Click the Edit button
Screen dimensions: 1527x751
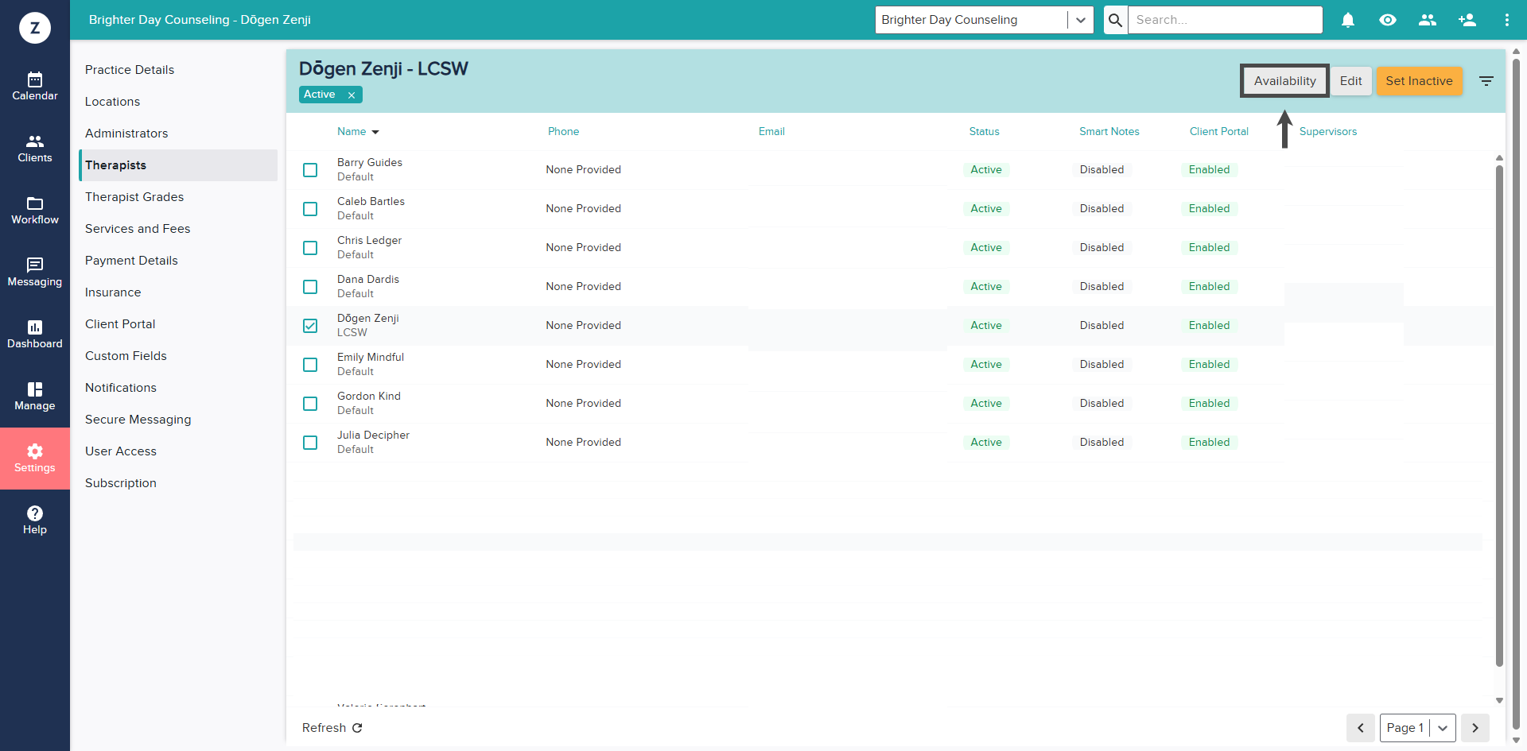point(1350,81)
